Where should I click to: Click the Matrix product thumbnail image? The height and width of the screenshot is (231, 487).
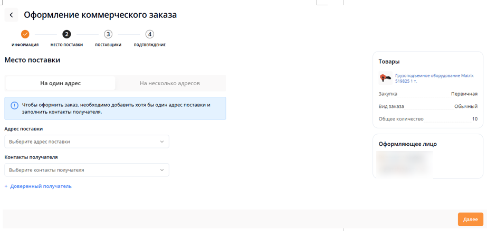click(x=385, y=78)
